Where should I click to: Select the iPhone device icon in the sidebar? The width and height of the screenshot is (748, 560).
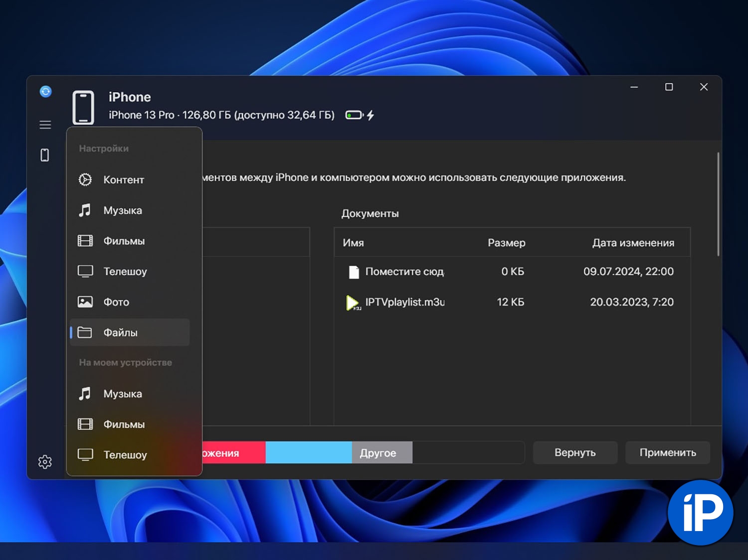[45, 155]
